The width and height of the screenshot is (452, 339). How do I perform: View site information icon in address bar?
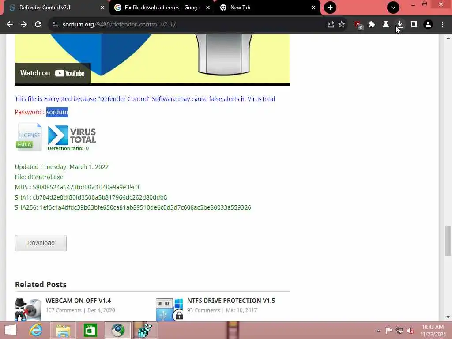[56, 25]
